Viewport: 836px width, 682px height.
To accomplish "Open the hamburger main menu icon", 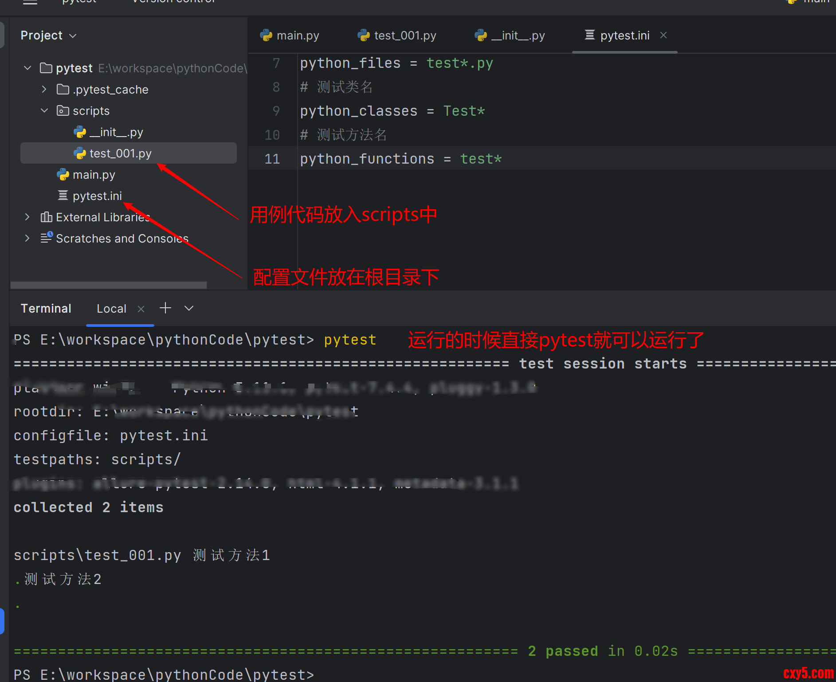I will tap(30, 2).
